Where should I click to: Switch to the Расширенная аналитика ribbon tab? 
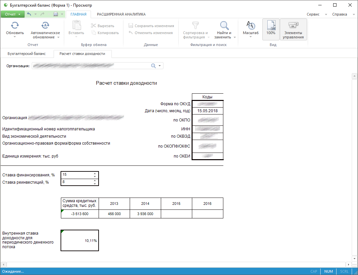click(121, 14)
